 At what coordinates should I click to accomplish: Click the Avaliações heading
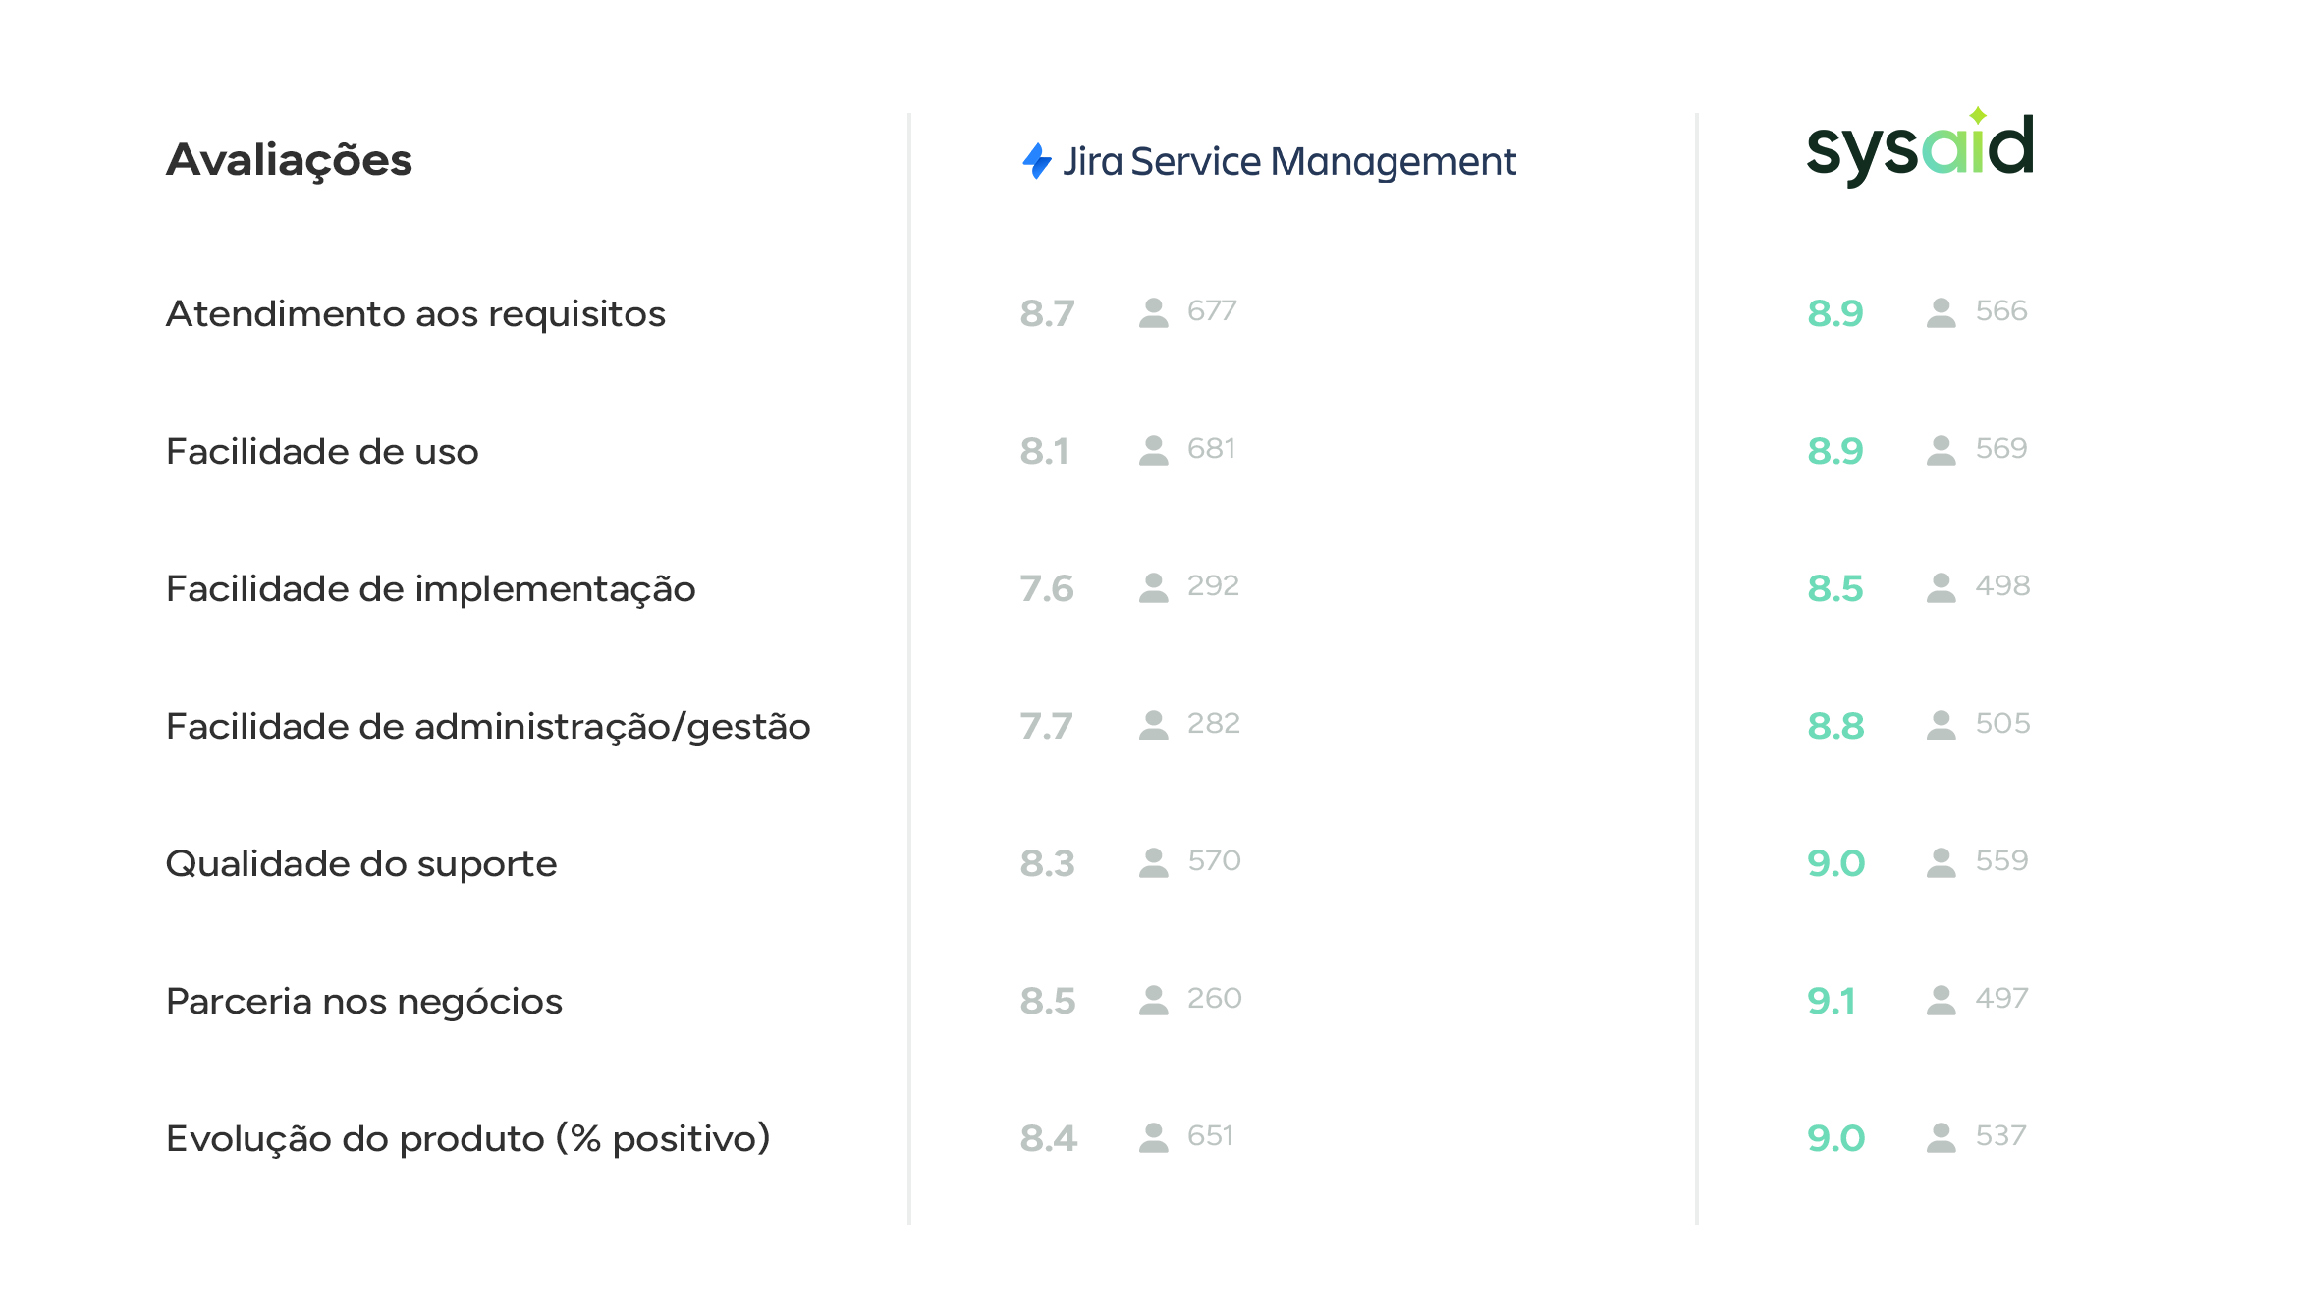pyautogui.click(x=289, y=160)
